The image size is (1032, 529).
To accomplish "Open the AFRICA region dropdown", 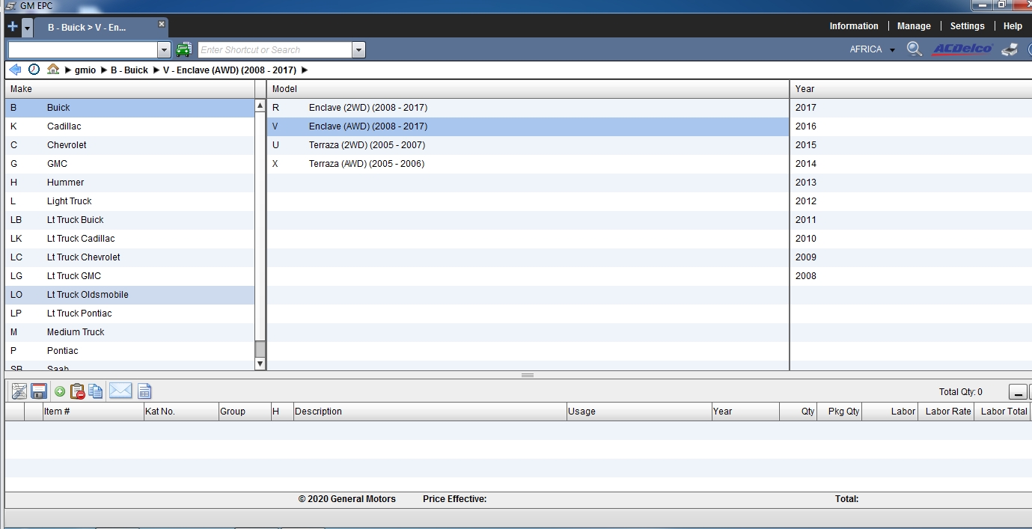I will [872, 50].
